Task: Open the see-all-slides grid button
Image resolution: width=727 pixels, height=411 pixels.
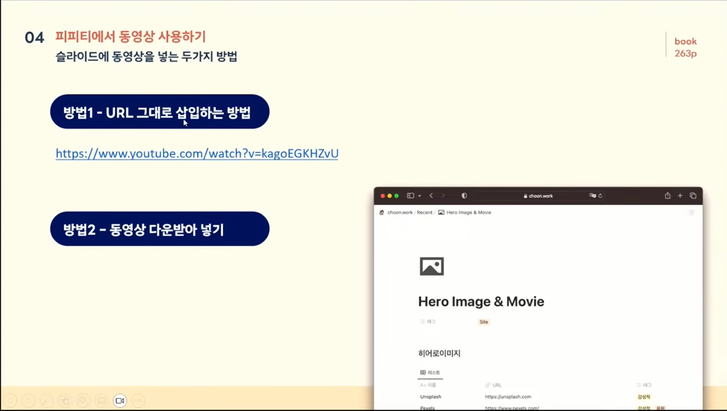Action: pyautogui.click(x=65, y=401)
